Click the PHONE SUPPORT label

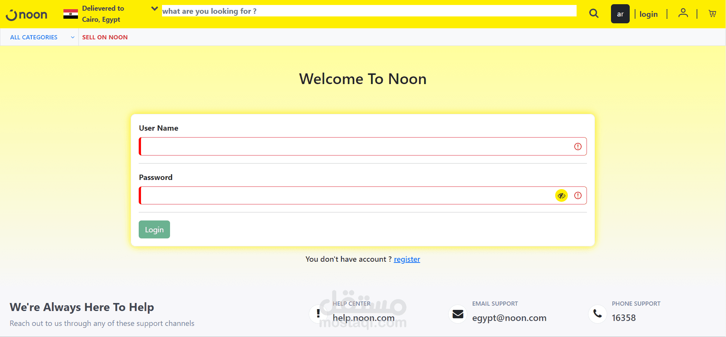(x=636, y=304)
